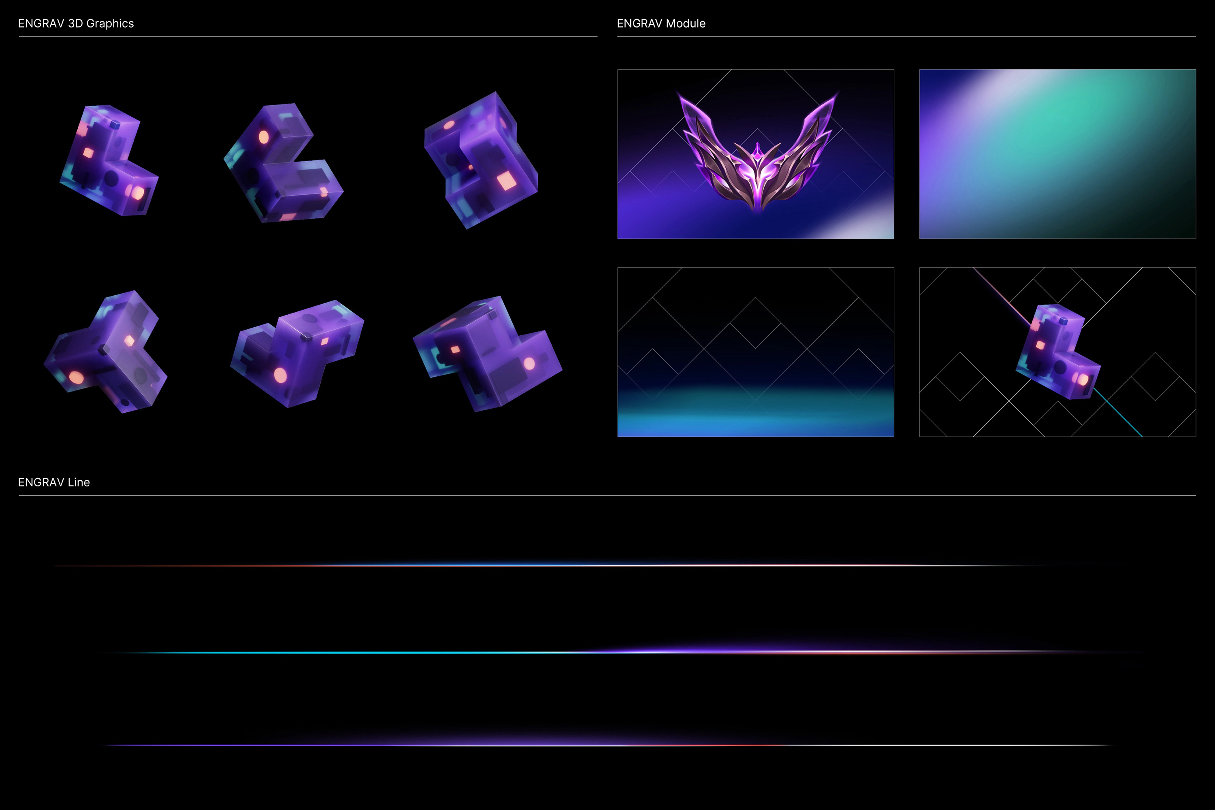Click the ENGRAV 3D Graphics heading
The width and height of the screenshot is (1215, 810).
point(76,24)
